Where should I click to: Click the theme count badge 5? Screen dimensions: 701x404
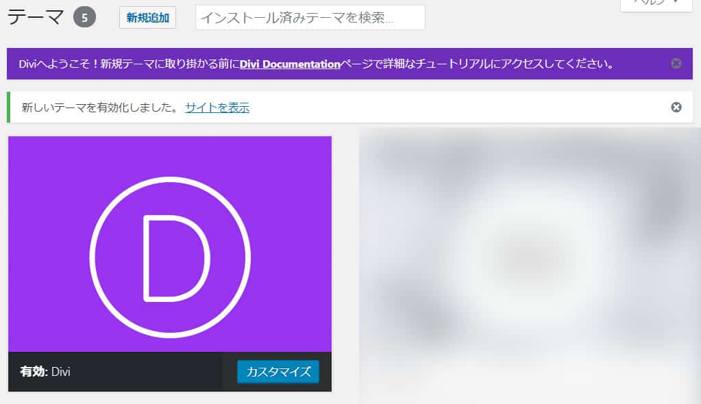[84, 18]
